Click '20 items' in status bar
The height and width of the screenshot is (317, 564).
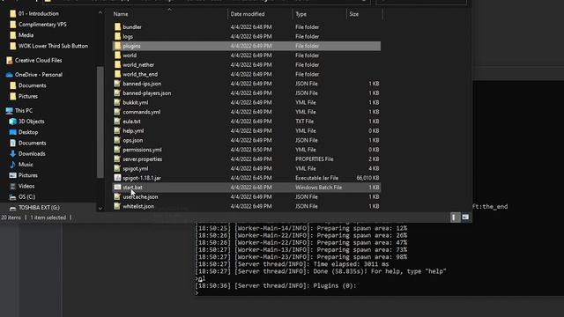pos(11,217)
